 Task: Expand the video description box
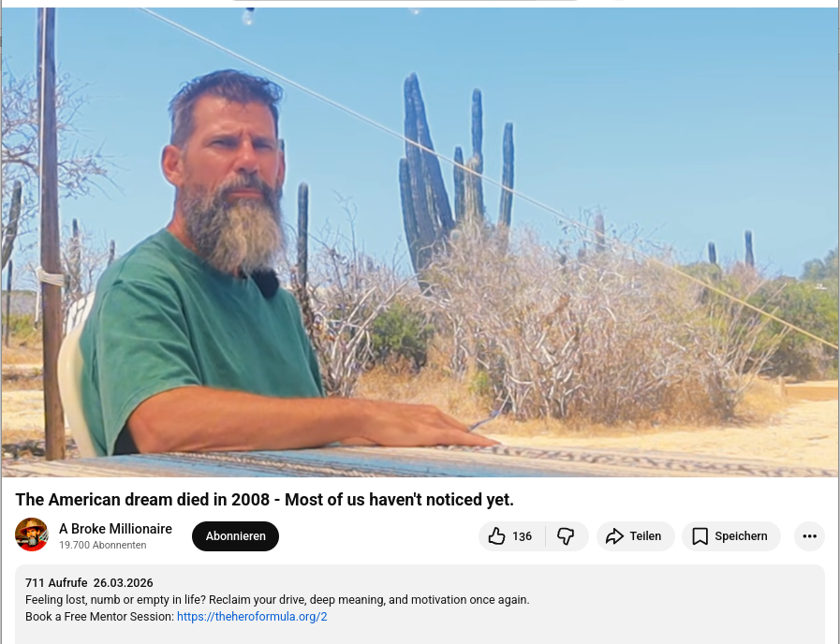[x=420, y=604]
